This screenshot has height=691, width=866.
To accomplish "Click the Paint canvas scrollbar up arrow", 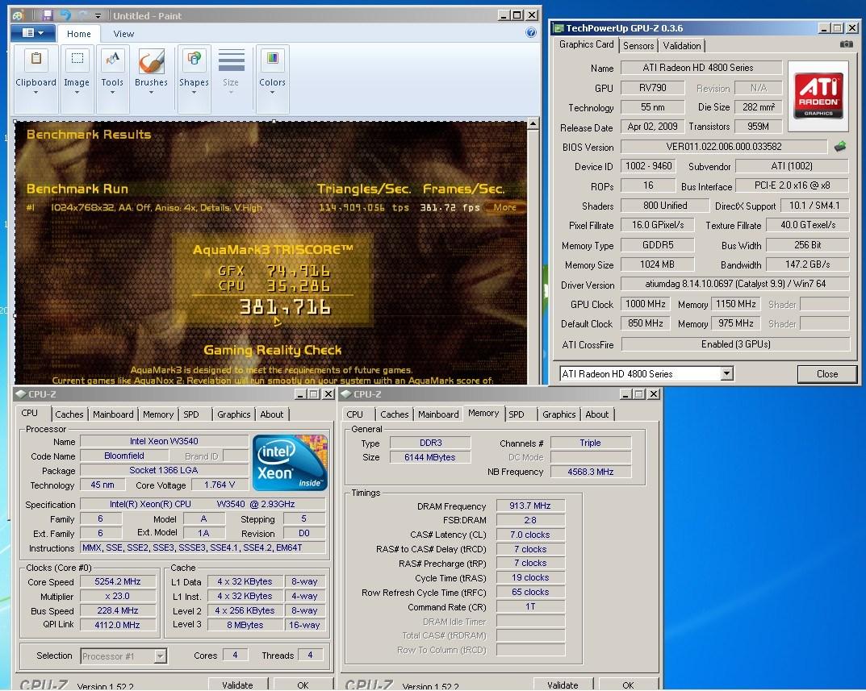I will [533, 123].
